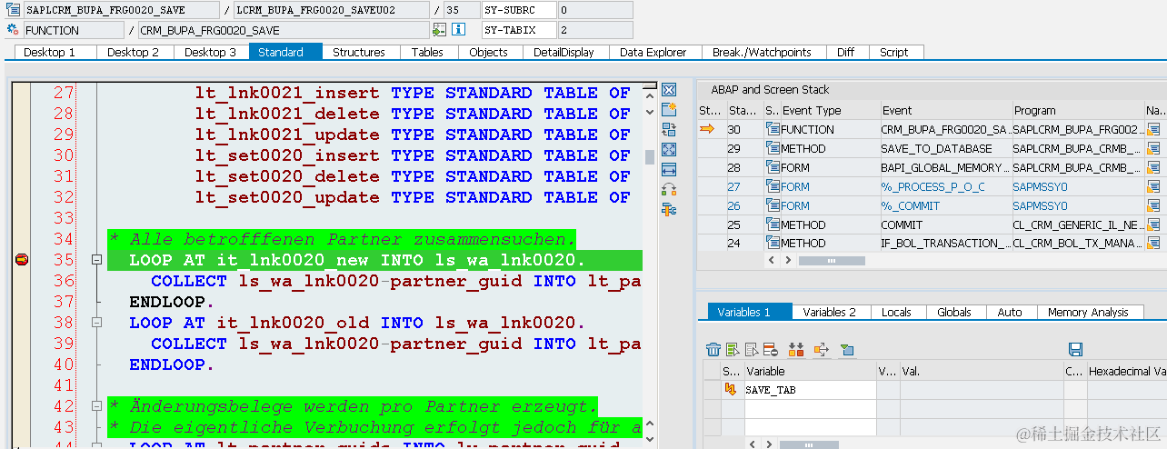1167x449 pixels.
Task: Click the horizontal scrollbar thumb of variables table
Action: 809,444
